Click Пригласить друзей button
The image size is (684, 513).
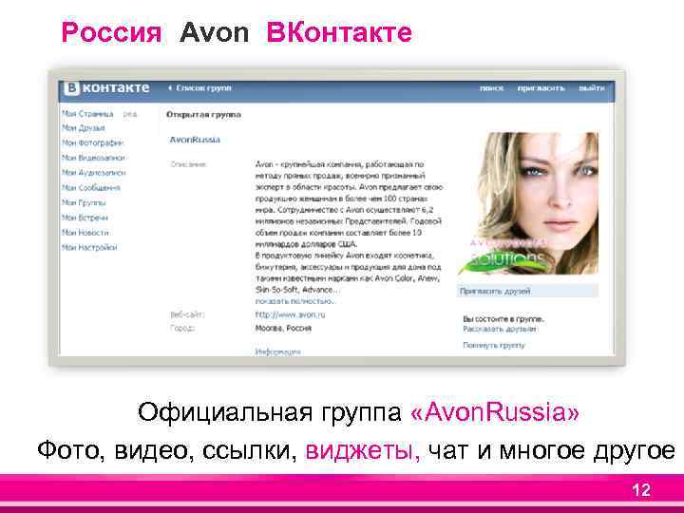pyautogui.click(x=528, y=291)
